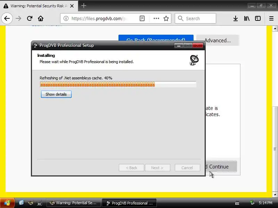Click the second quick launch taskbar icon
Viewport: 278px width, 208px height.
coord(31,203)
